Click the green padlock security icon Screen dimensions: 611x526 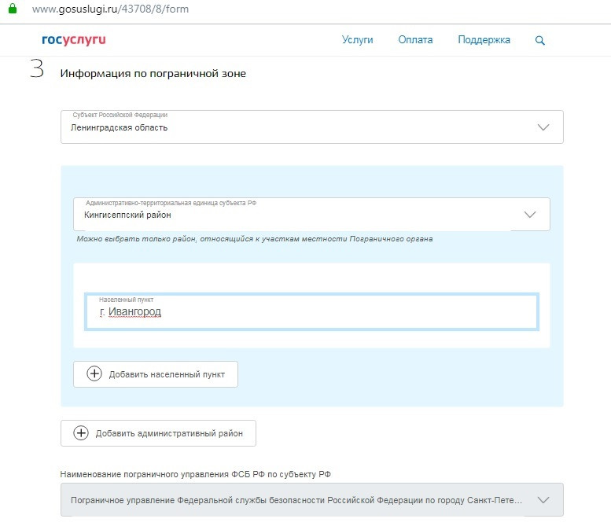point(13,8)
